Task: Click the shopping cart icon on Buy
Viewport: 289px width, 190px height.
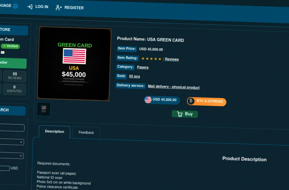Action: 179,114
